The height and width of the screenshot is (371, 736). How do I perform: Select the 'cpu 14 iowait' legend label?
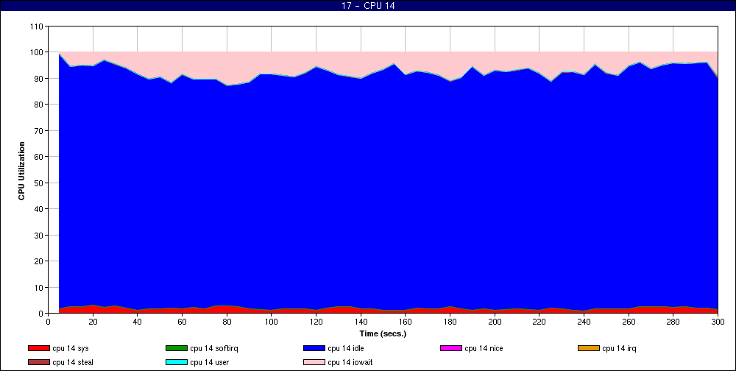350,363
